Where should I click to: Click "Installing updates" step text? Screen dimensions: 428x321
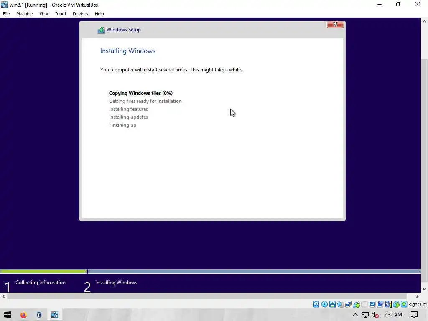click(x=129, y=117)
